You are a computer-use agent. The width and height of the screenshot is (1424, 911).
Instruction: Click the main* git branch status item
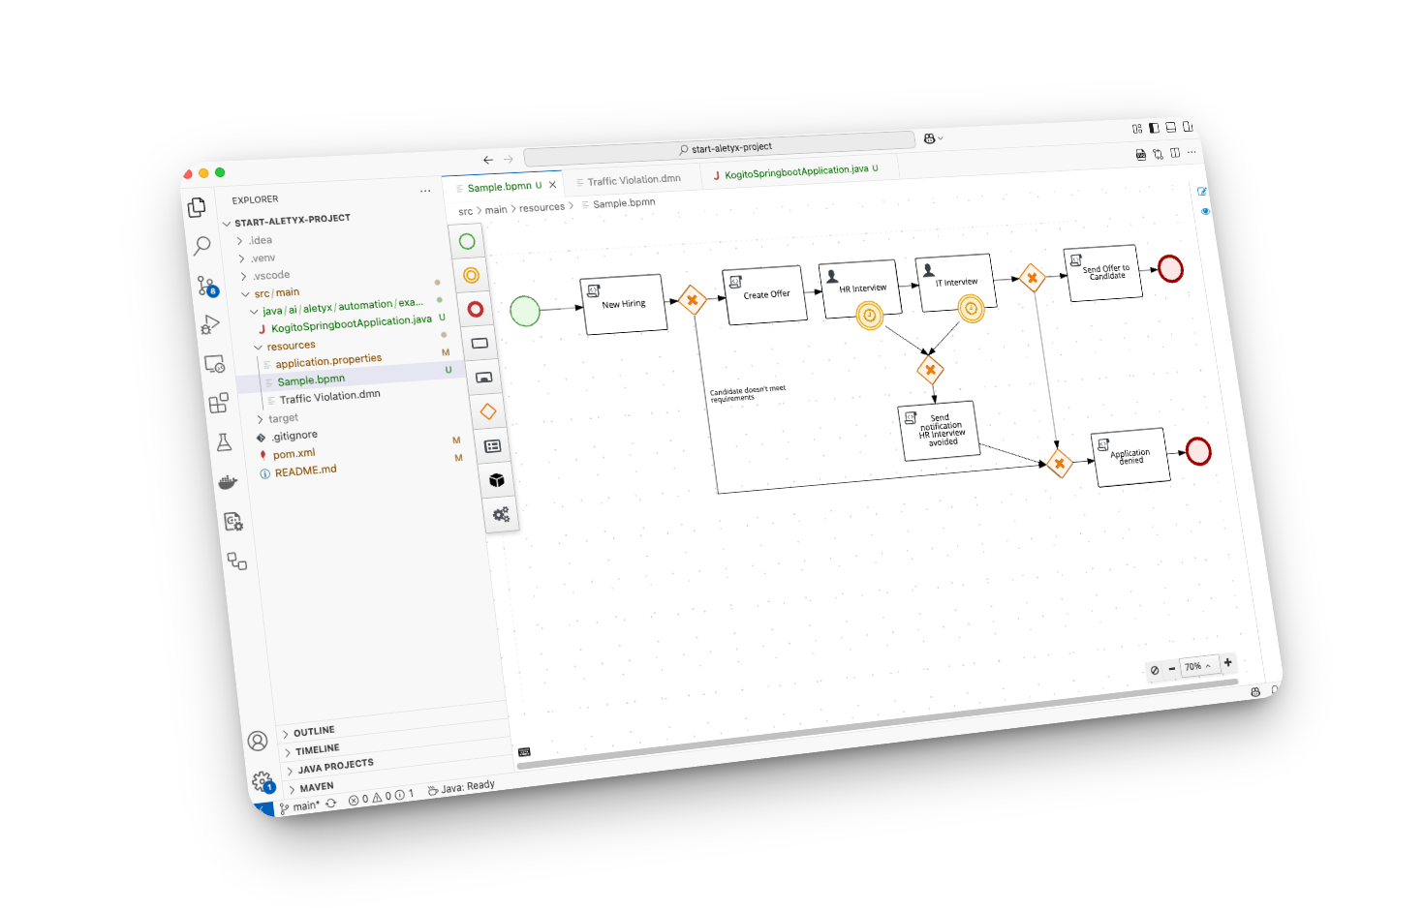pos(299,806)
